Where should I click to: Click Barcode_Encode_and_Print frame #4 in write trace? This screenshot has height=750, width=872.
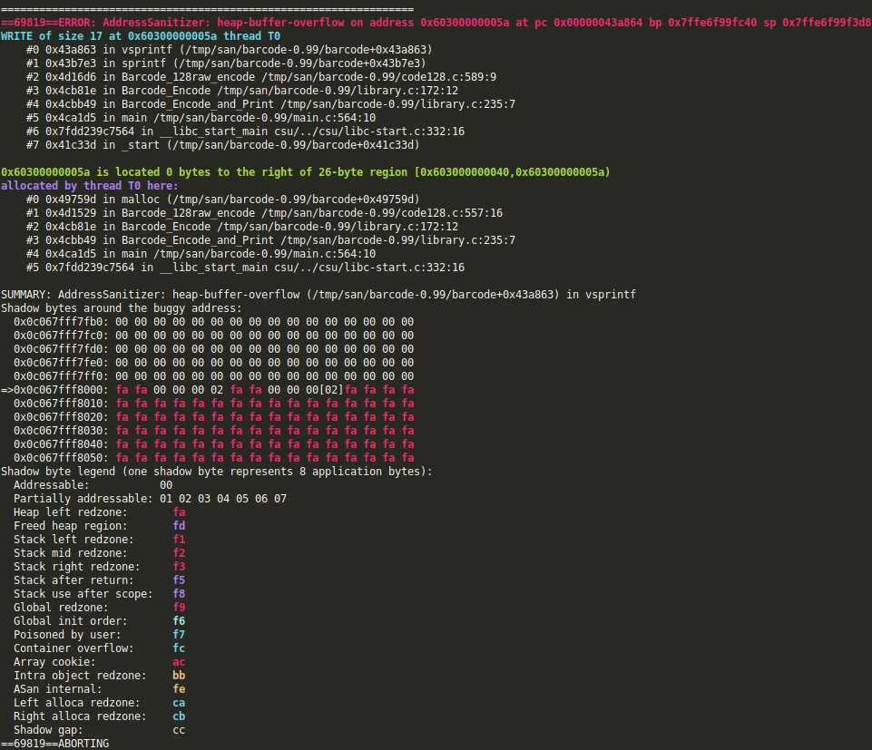[270, 104]
